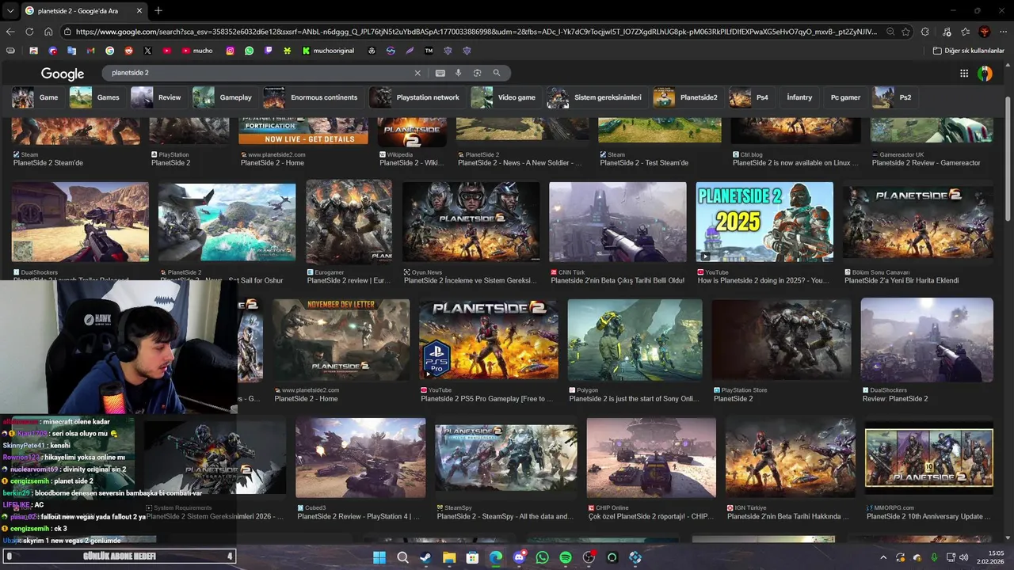Open a new browser tab
The height and width of the screenshot is (570, 1014).
158,10
